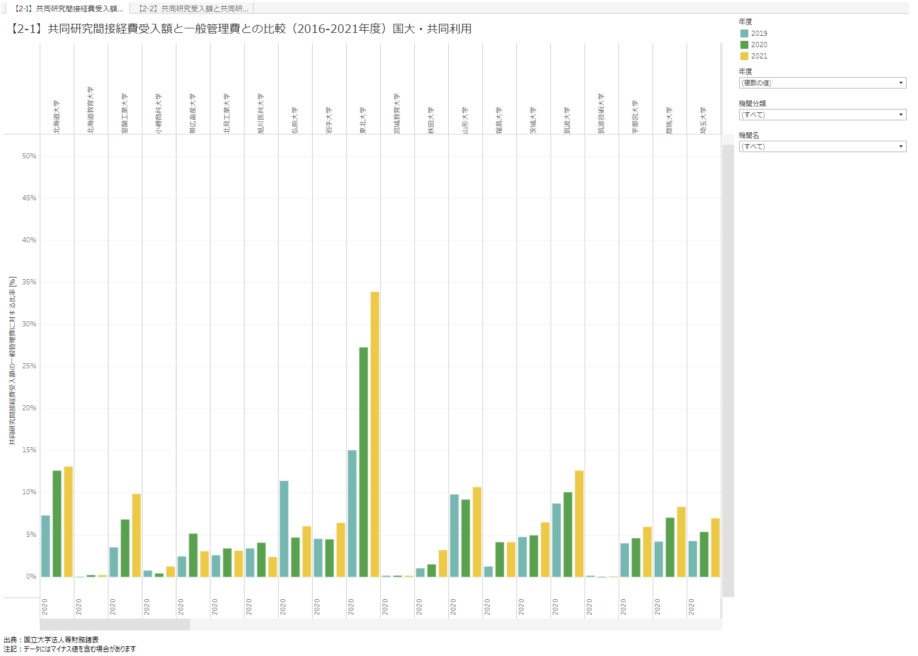The width and height of the screenshot is (918, 656).
Task: Click the 茨城大学 column header
Action: [x=533, y=120]
